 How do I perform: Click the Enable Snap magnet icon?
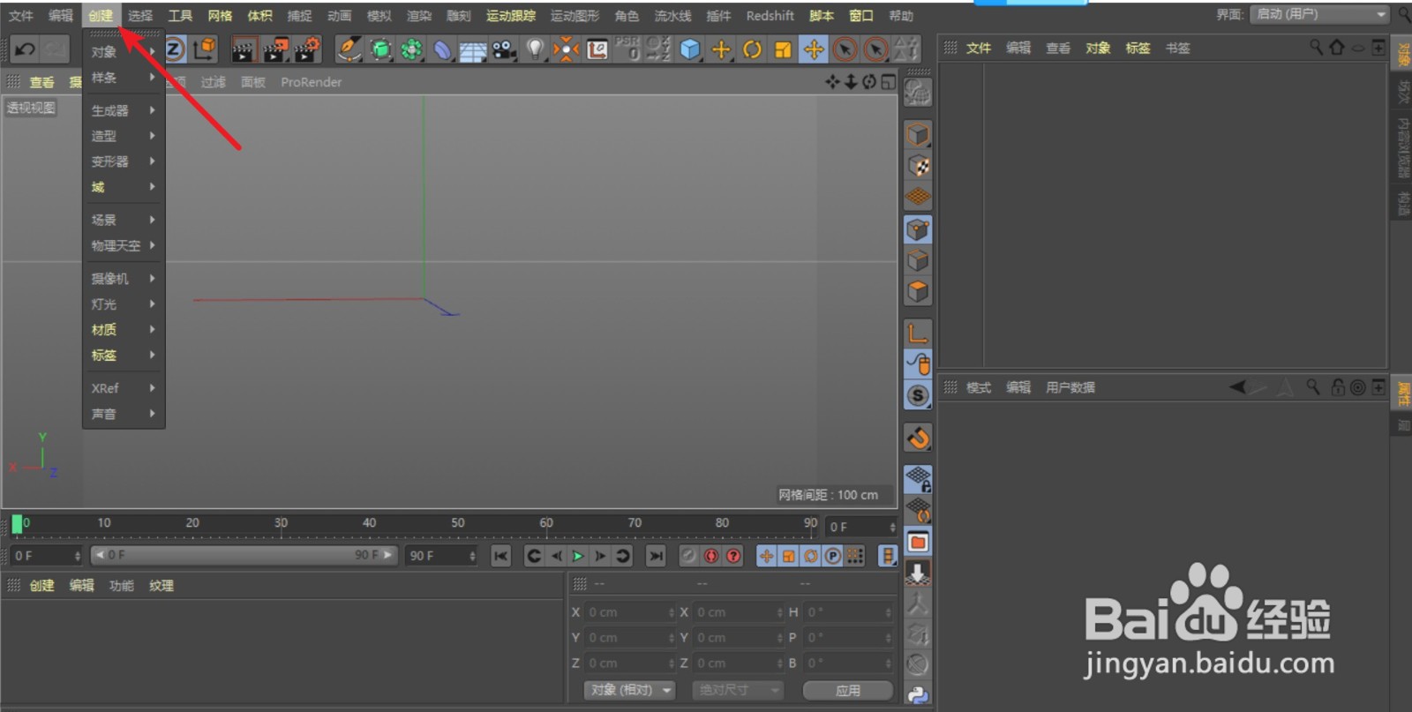point(918,438)
